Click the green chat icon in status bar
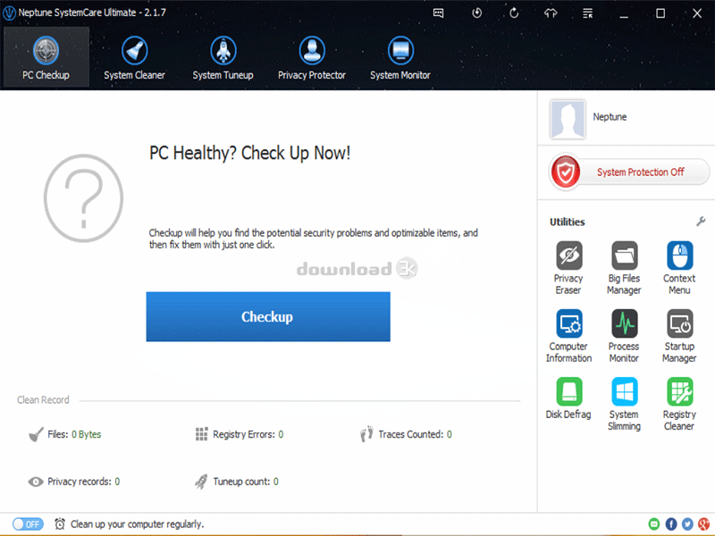This screenshot has height=536, width=715. click(654, 524)
